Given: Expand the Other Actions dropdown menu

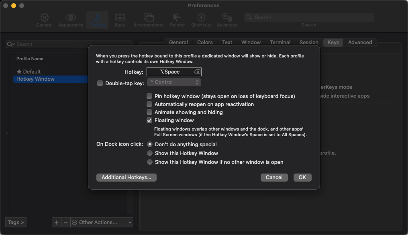Looking at the screenshot, I should [102, 222].
